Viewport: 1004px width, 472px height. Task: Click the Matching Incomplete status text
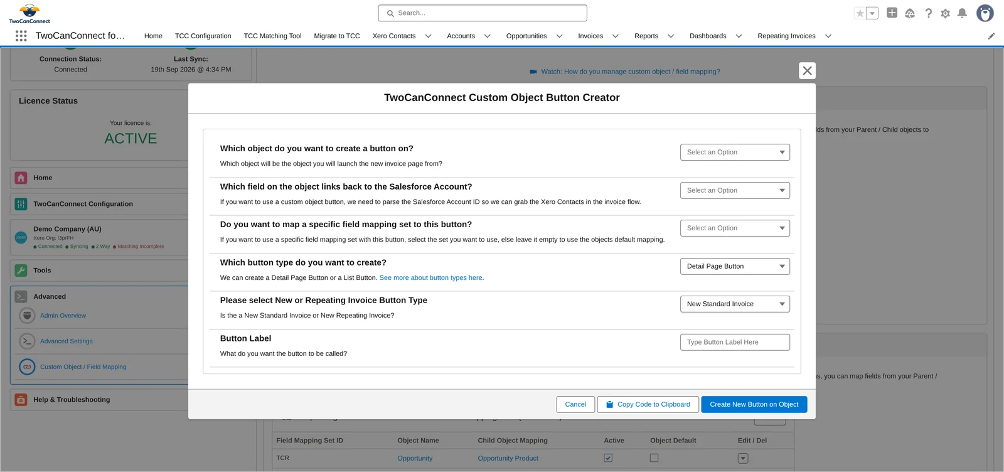coord(141,247)
